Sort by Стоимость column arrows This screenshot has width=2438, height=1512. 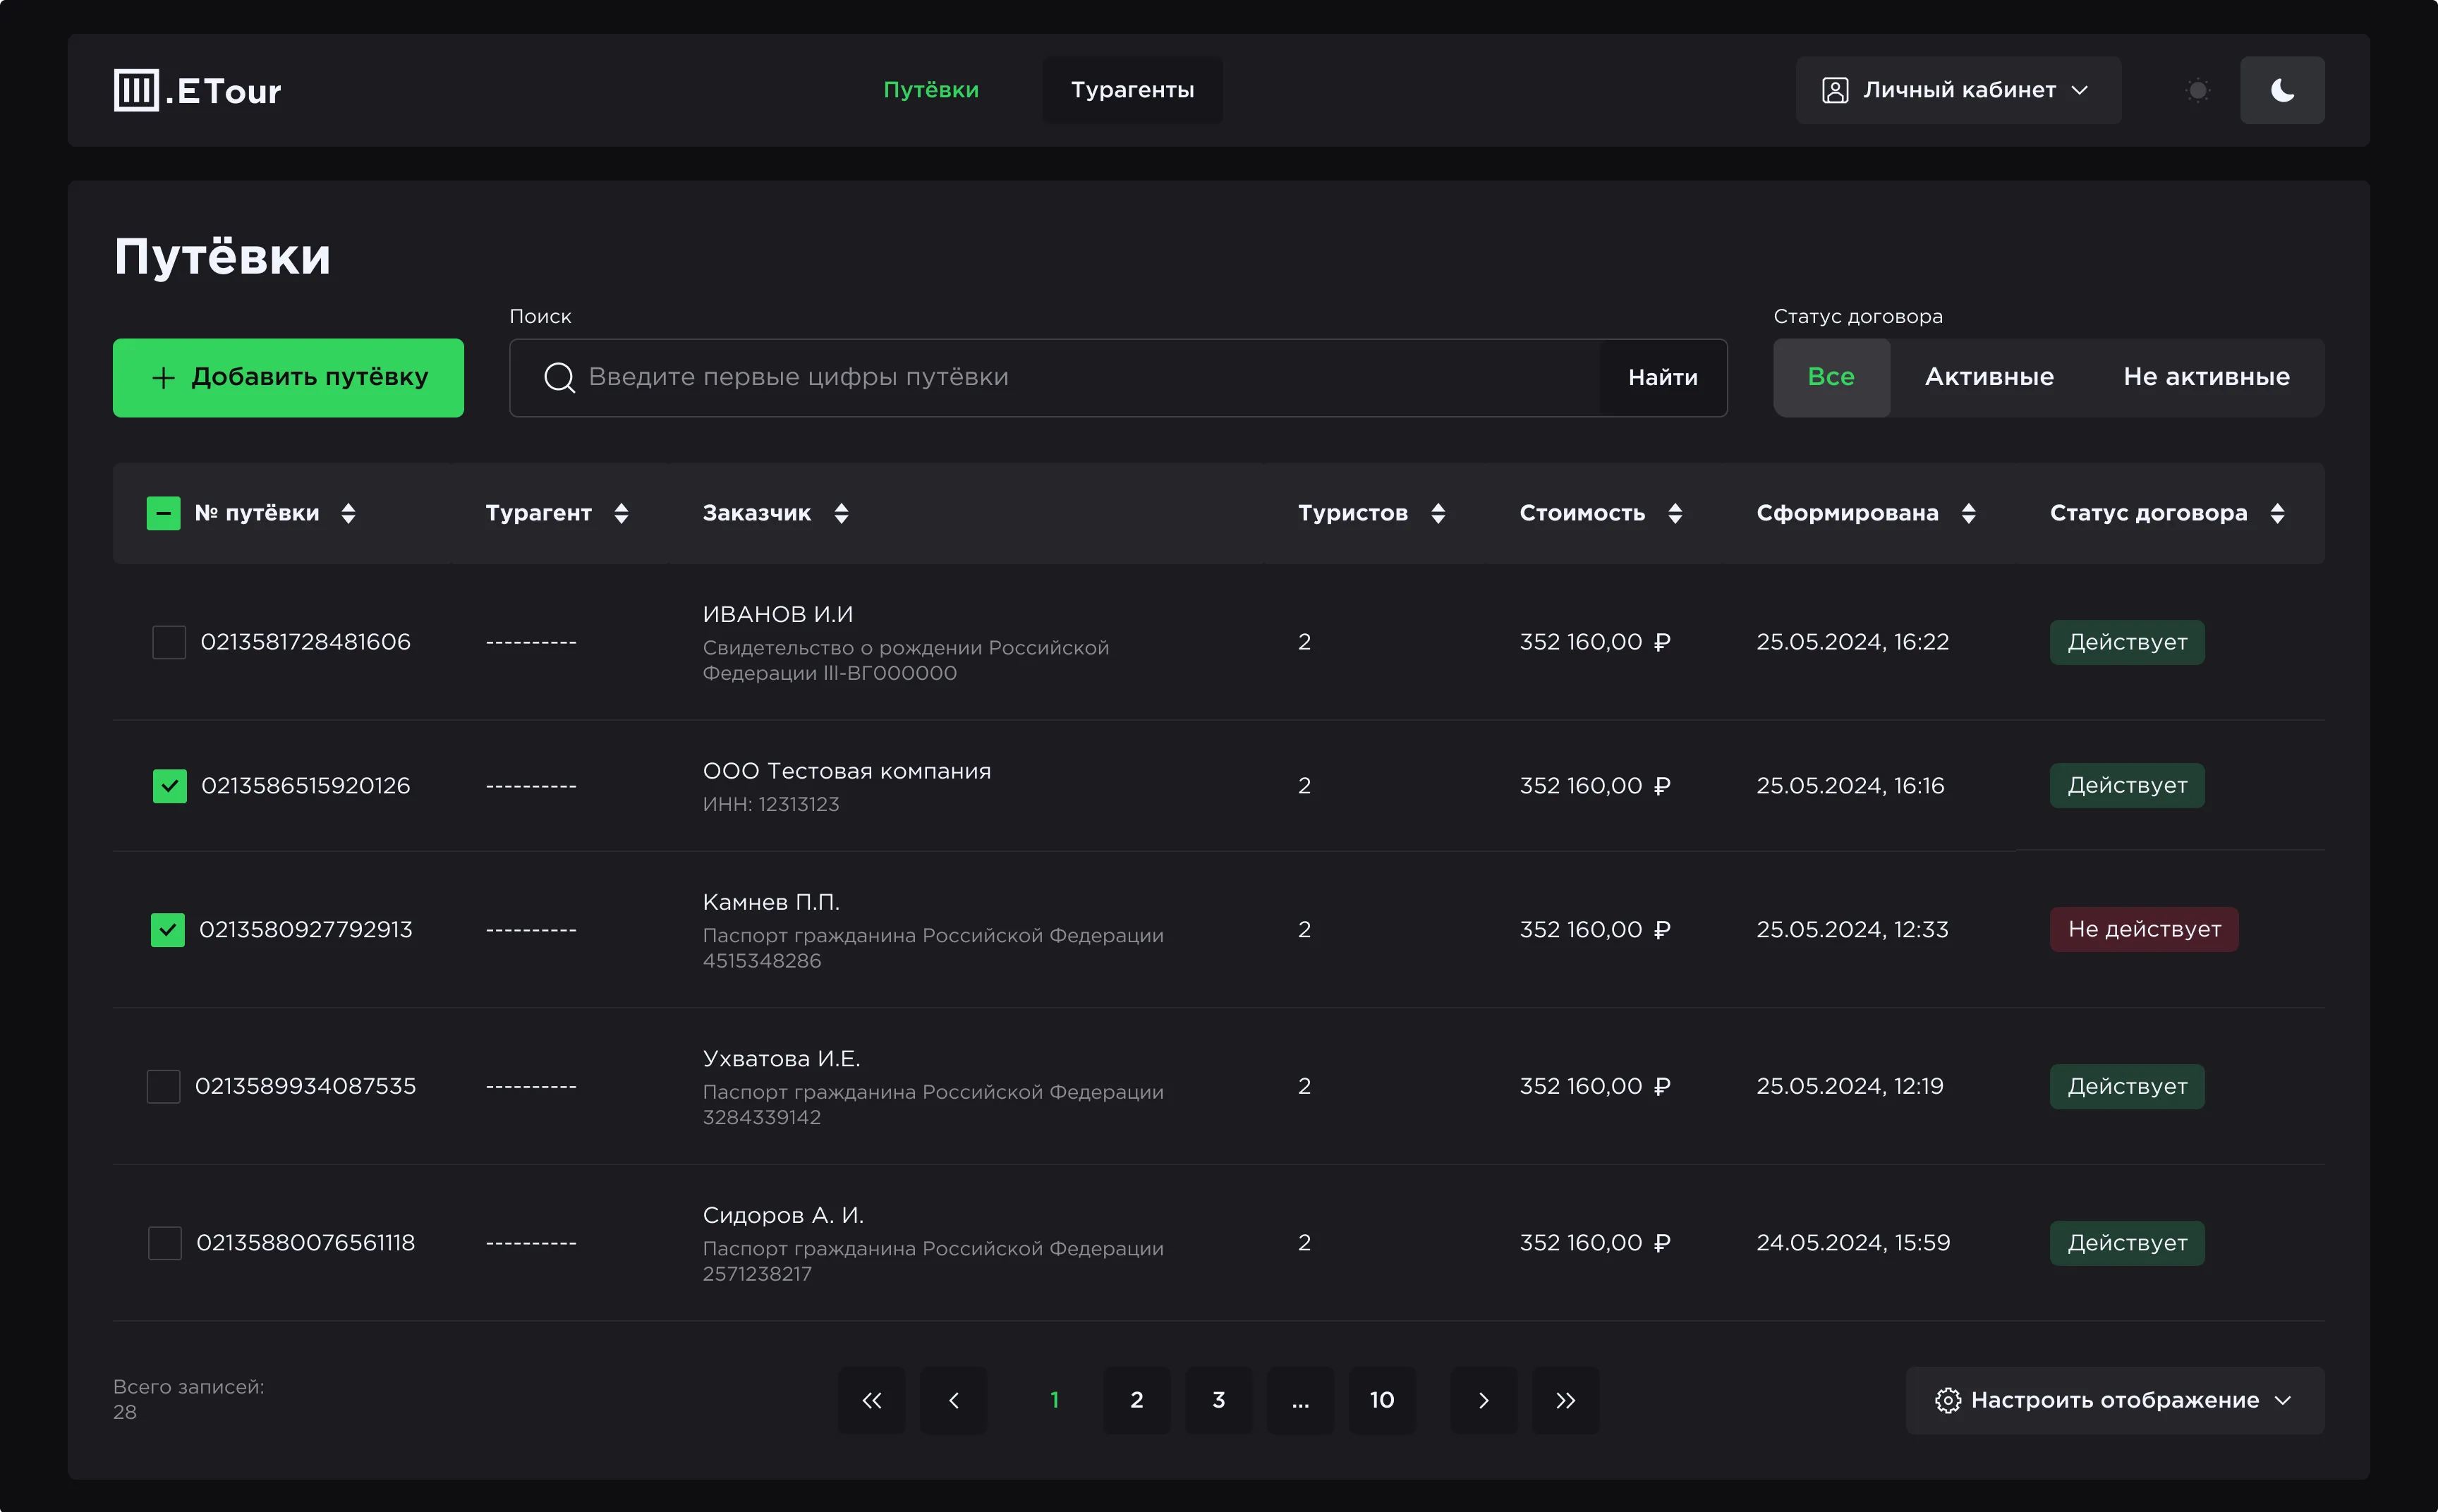coord(1675,514)
